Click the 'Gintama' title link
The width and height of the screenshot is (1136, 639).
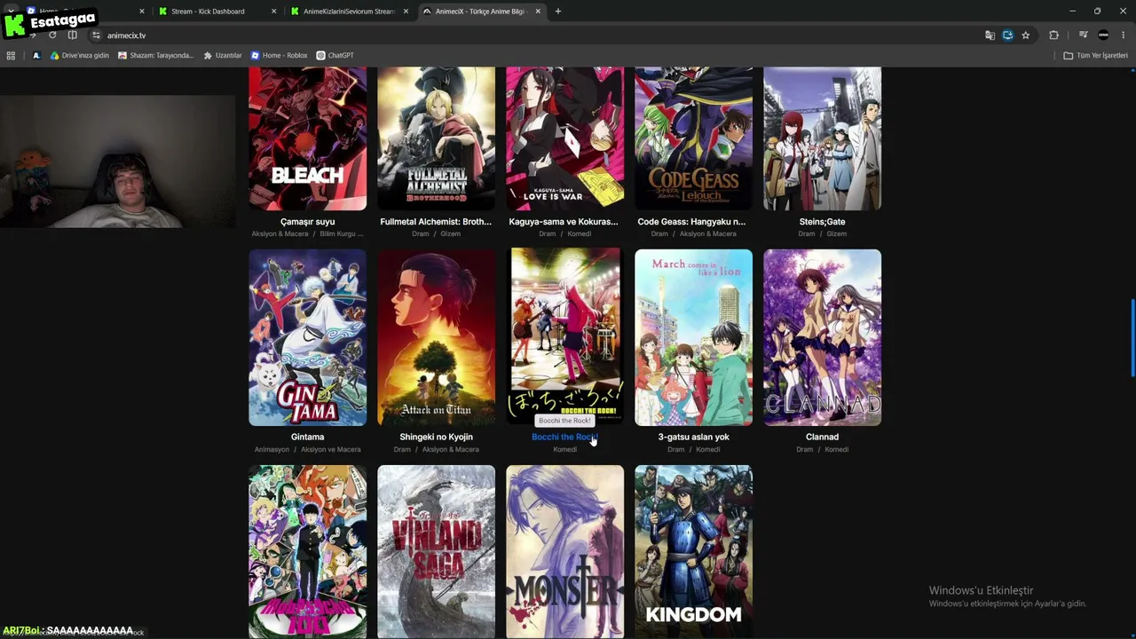(x=307, y=437)
